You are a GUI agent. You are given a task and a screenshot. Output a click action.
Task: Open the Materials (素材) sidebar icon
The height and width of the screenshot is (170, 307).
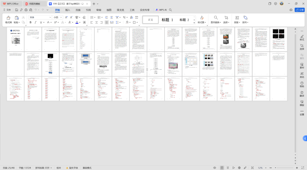click(x=302, y=66)
